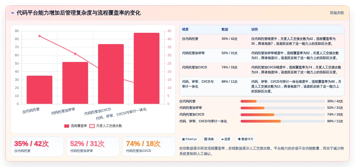
Task: Toggle the 流程覆盖率 legend entry
Action: point(76,126)
